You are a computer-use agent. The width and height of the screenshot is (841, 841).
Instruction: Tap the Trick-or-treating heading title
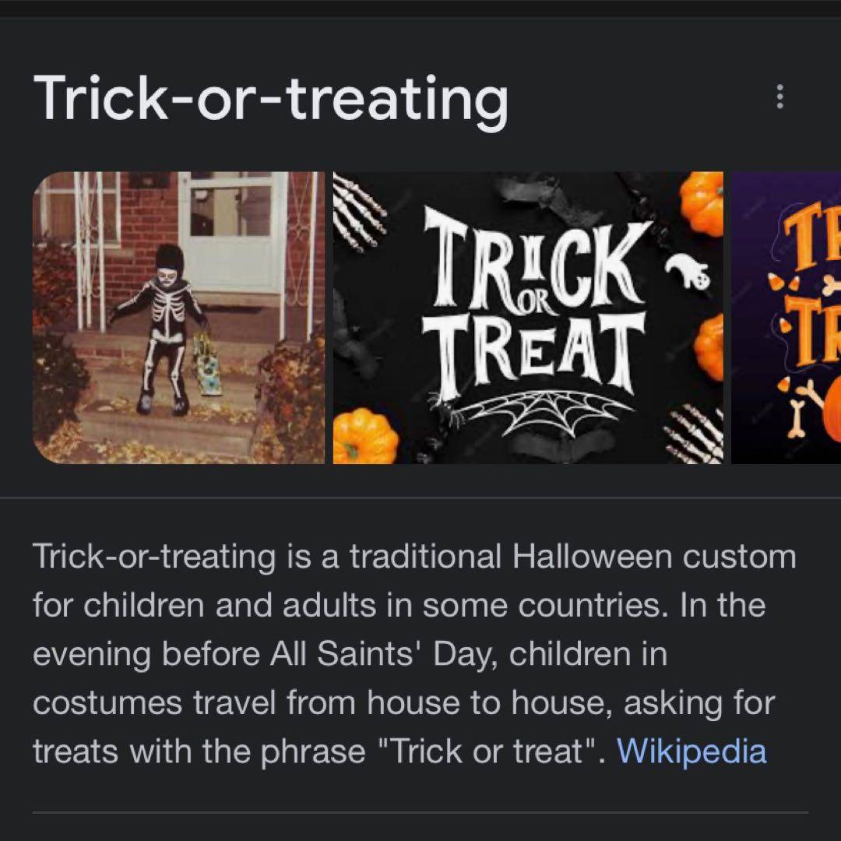pyautogui.click(x=270, y=98)
